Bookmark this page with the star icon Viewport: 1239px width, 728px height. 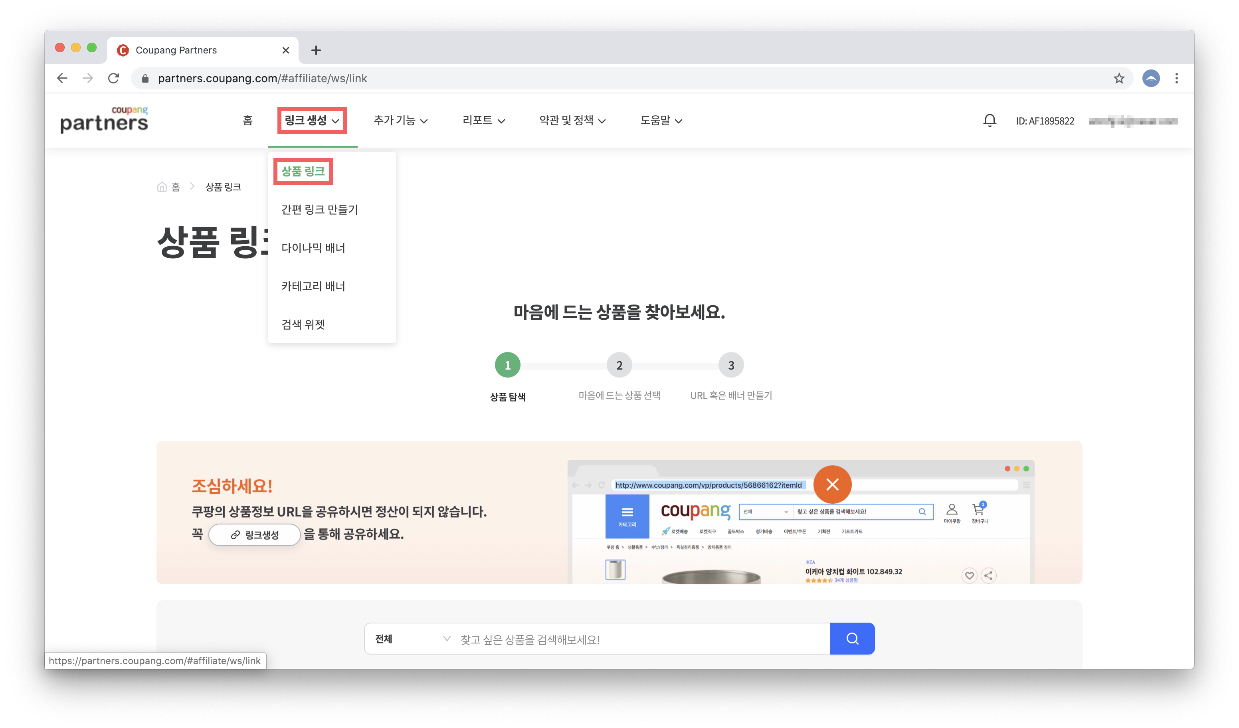[1119, 78]
